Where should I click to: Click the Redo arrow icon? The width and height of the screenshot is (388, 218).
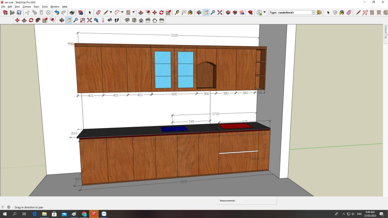tap(64, 12)
